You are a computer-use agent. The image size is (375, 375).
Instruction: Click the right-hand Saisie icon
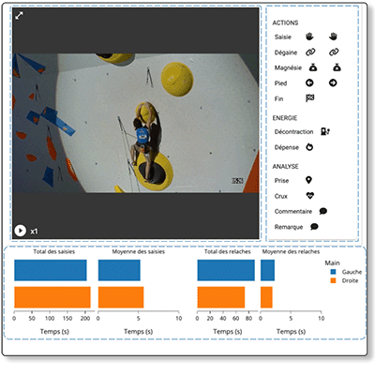(333, 37)
